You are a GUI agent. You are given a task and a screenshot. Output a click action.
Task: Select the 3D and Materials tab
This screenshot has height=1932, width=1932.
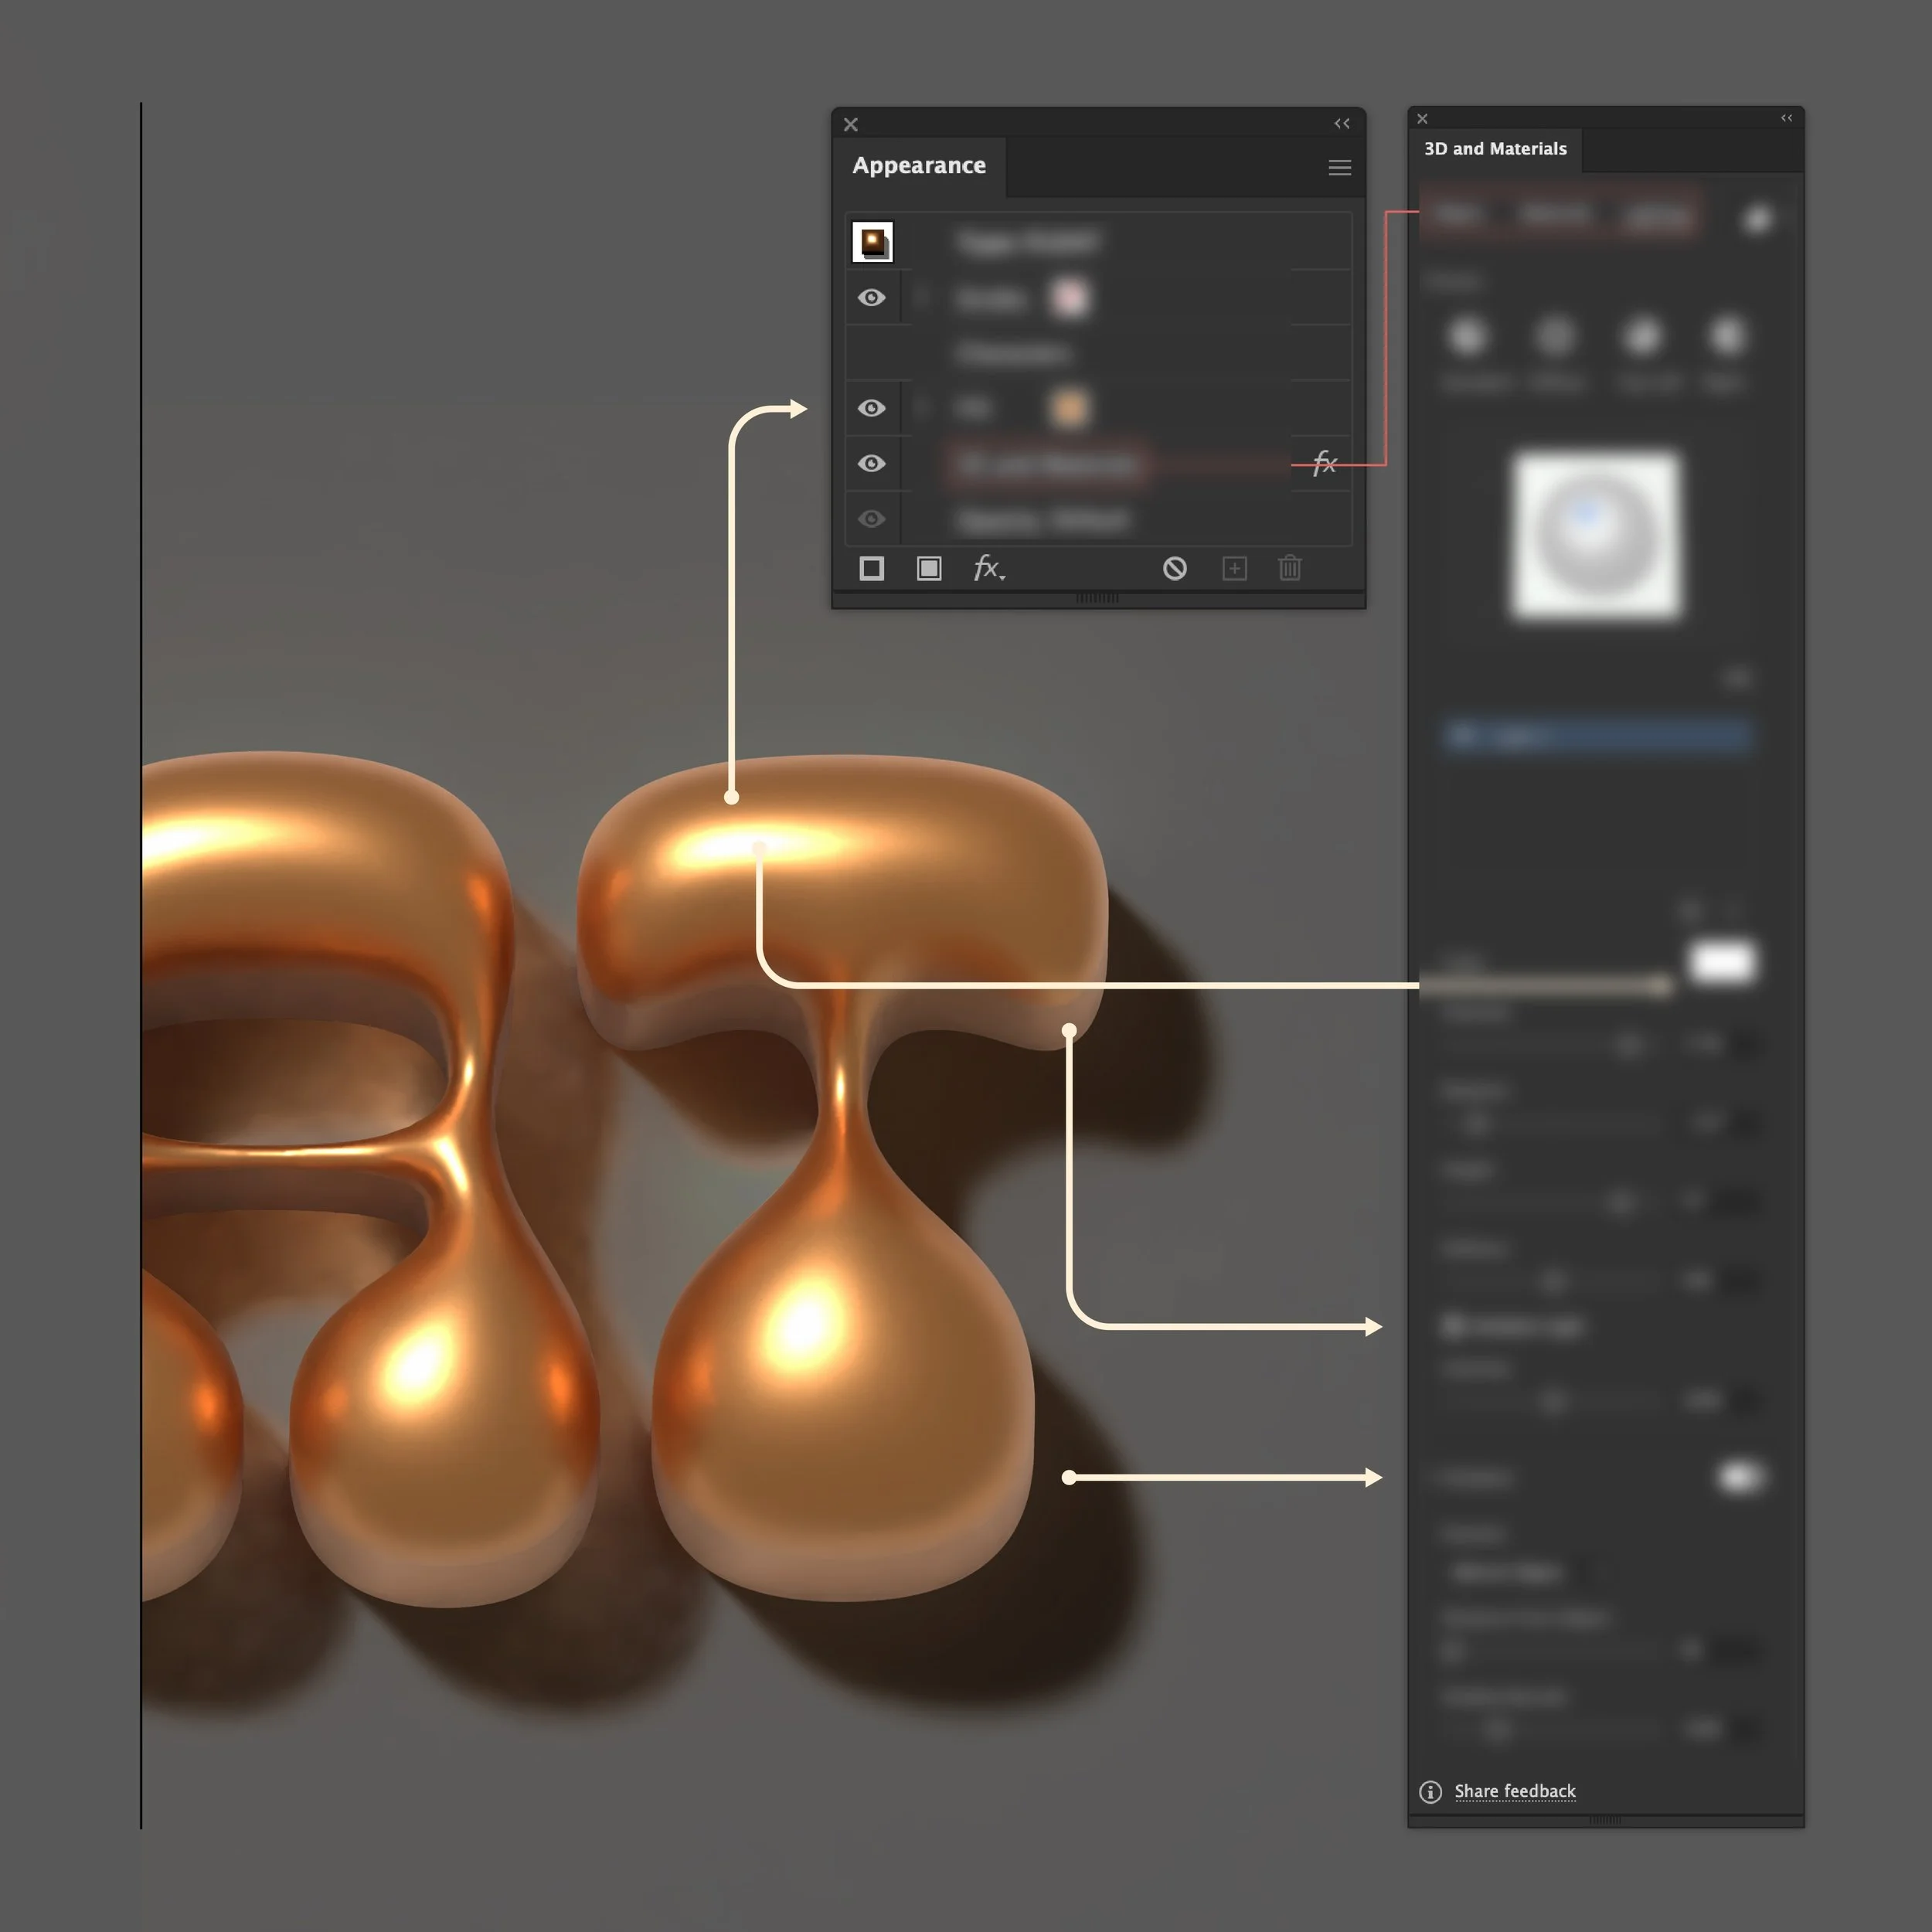click(x=1495, y=149)
